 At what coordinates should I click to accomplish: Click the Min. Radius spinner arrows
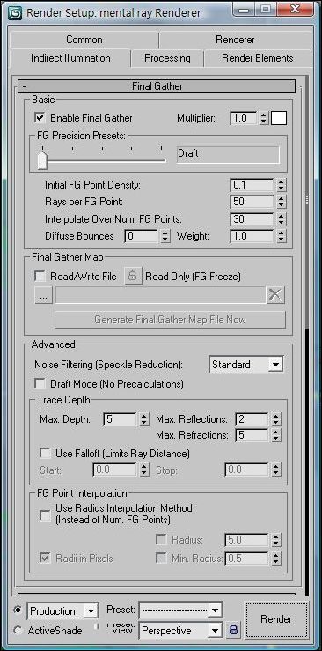click(276, 558)
